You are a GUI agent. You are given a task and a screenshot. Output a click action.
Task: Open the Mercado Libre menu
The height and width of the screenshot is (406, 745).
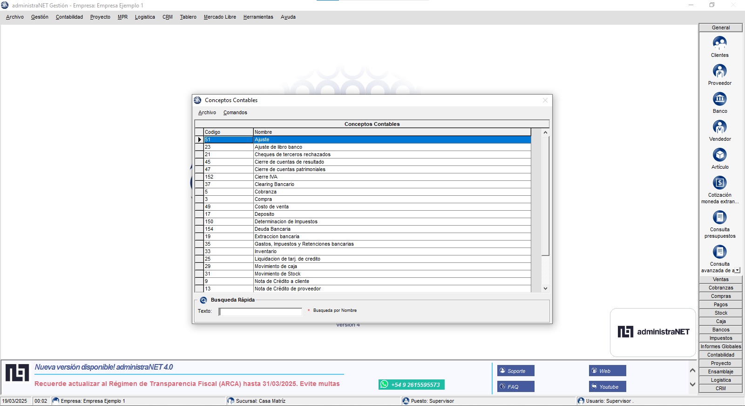coord(220,17)
